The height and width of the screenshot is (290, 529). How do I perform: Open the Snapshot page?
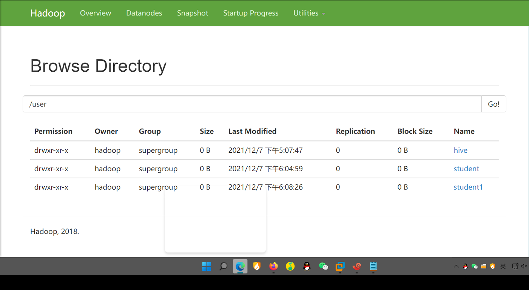point(193,13)
